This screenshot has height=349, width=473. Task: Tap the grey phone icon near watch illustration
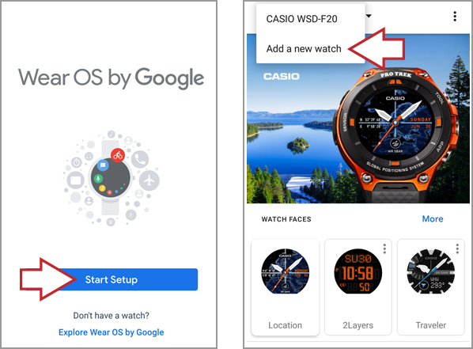[x=140, y=159]
